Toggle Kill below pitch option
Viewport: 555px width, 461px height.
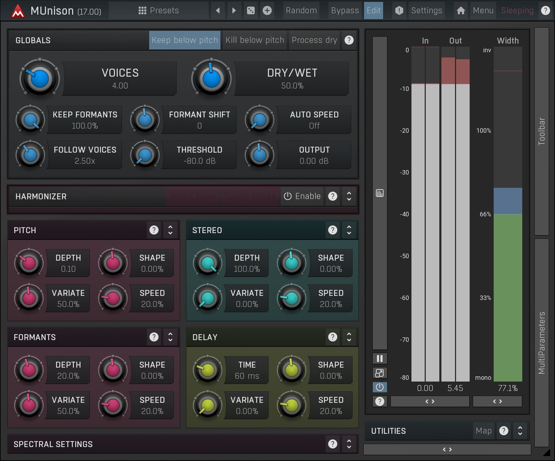click(255, 40)
